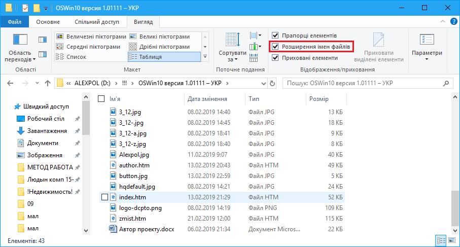The width and height of the screenshot is (460, 247).
Task: Click the hqdefault.jpg image file icon
Action: [x=113, y=186]
